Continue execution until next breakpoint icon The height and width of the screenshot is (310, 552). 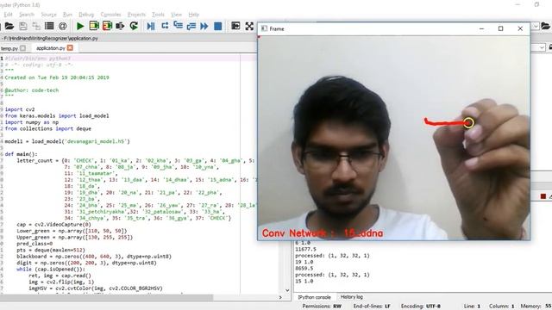coord(204,26)
